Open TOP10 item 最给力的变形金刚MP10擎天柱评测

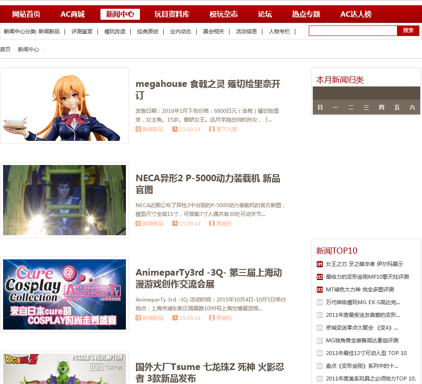[x=367, y=277]
